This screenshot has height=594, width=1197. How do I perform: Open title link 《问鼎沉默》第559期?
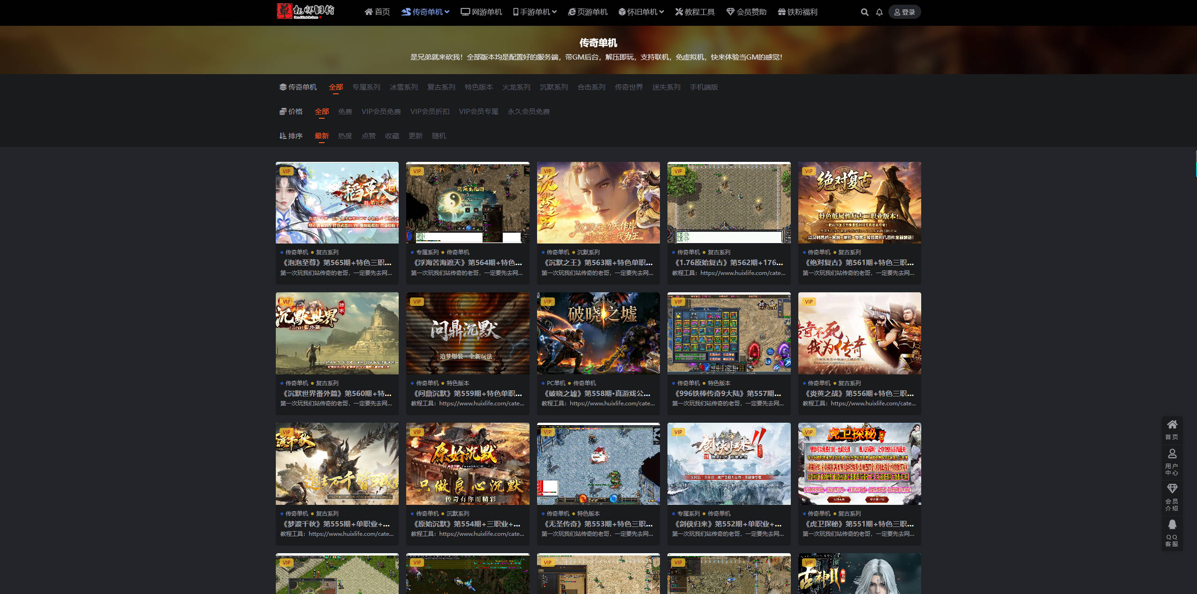click(468, 394)
